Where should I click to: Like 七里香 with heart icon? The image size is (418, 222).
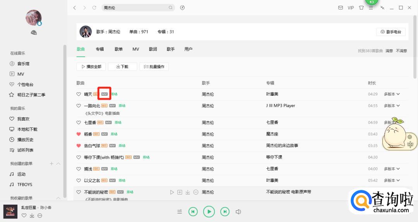coord(79,122)
